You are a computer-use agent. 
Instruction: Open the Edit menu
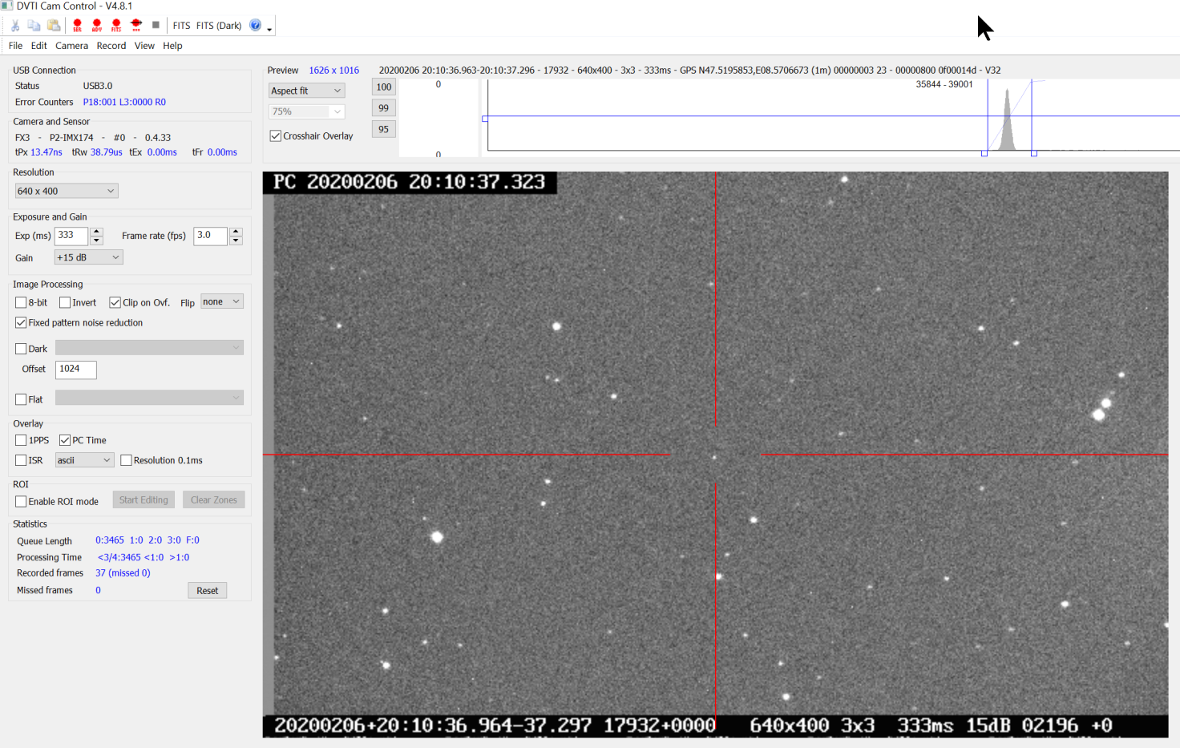point(38,46)
